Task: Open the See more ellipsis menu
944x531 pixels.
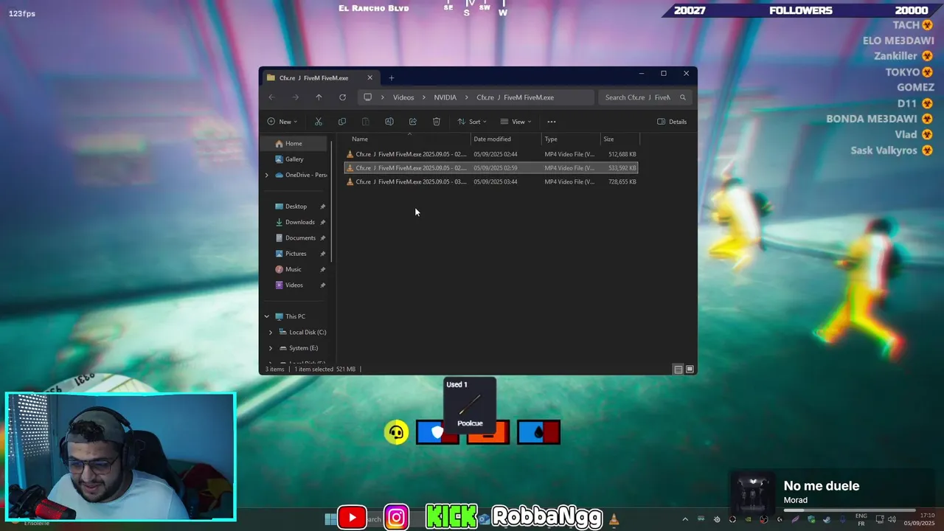Action: (x=552, y=122)
